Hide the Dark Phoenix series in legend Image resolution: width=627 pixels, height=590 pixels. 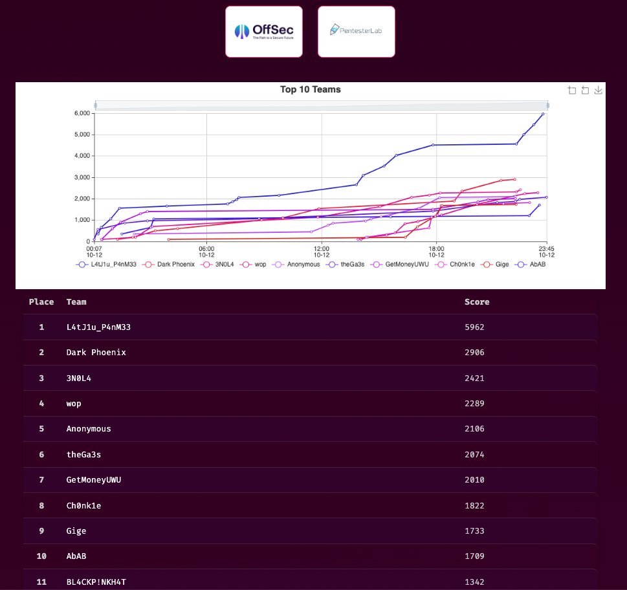tap(170, 265)
